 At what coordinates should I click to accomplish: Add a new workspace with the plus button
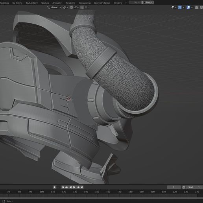coord(126,3)
